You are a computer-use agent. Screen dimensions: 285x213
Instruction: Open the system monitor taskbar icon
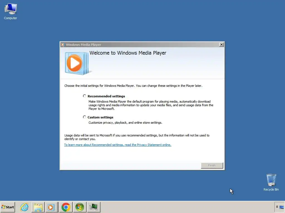click(x=94, y=207)
